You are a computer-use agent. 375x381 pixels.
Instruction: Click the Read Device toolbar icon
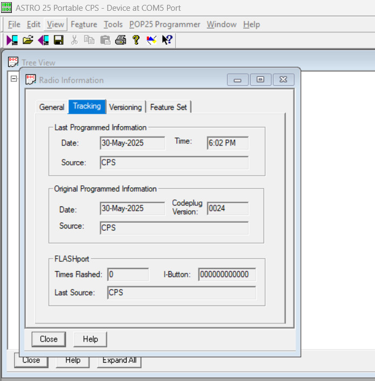point(12,40)
